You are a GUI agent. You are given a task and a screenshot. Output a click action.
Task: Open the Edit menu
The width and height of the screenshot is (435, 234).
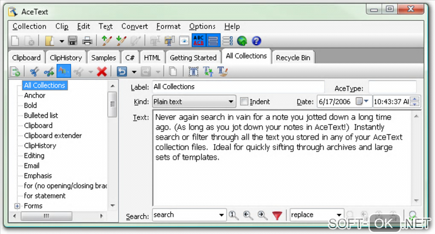pyautogui.click(x=84, y=26)
